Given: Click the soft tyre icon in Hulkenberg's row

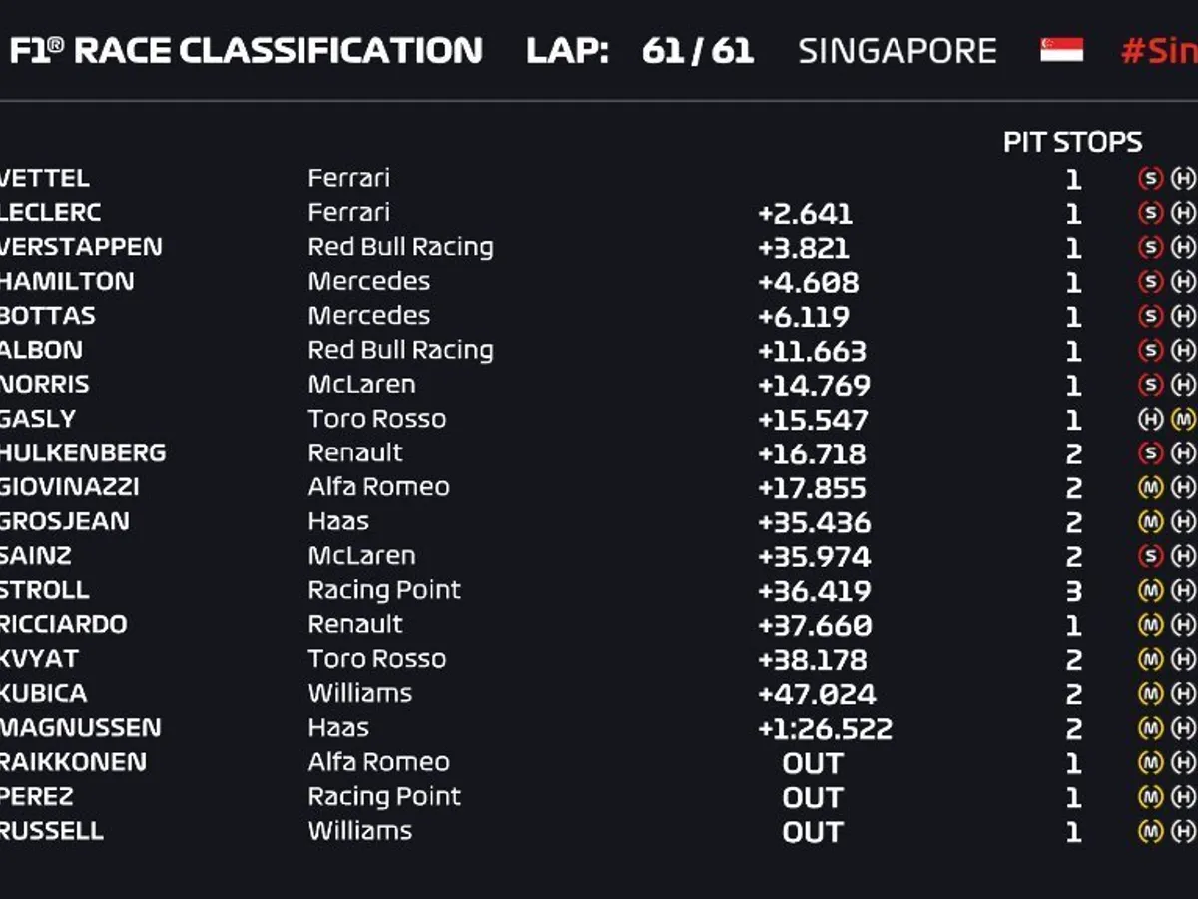Looking at the screenshot, I should click(1151, 453).
